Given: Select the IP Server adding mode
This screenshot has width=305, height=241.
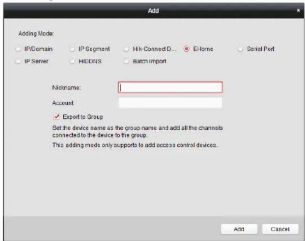Looking at the screenshot, I should [18, 61].
